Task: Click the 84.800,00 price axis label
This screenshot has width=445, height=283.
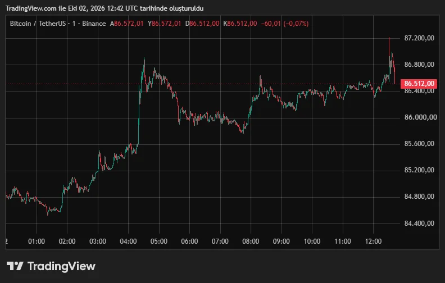Action: (x=419, y=196)
